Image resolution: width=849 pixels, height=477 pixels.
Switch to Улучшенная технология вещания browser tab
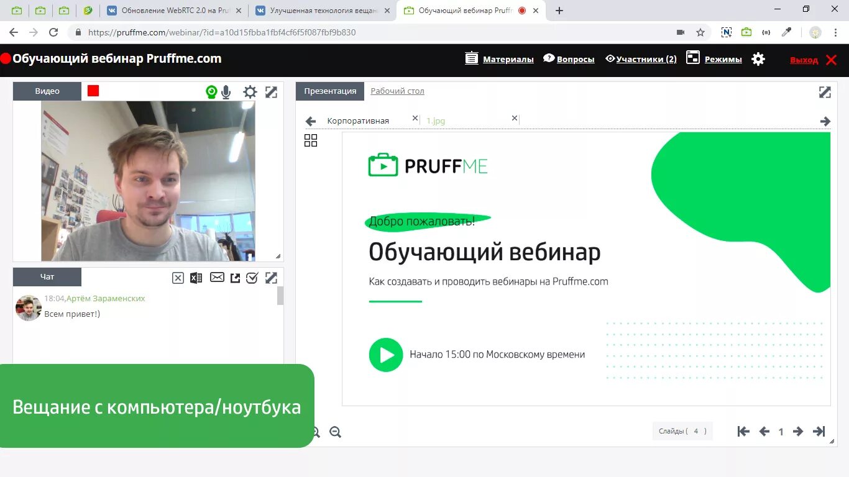click(322, 11)
